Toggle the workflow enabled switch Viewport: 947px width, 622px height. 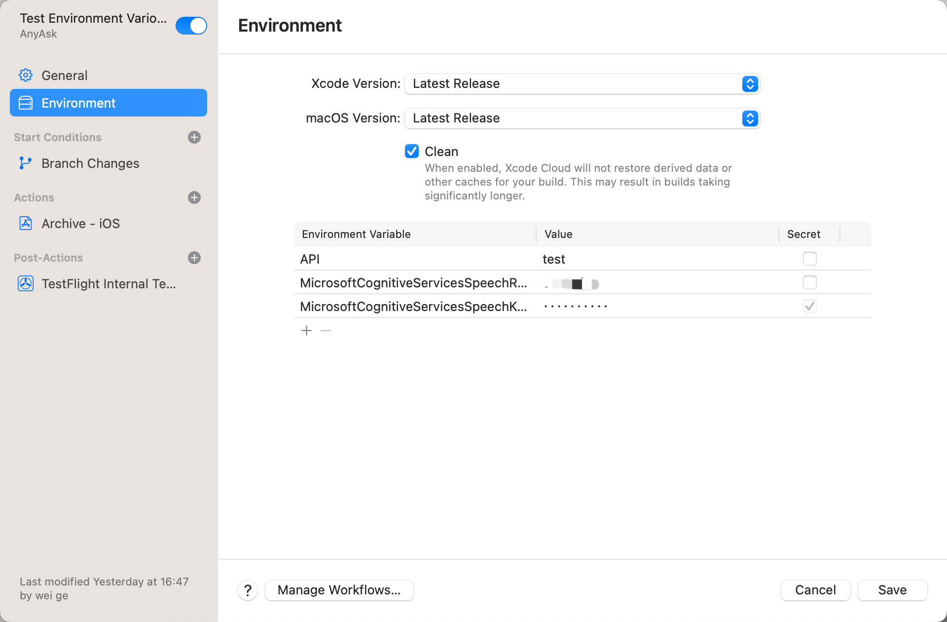(191, 26)
